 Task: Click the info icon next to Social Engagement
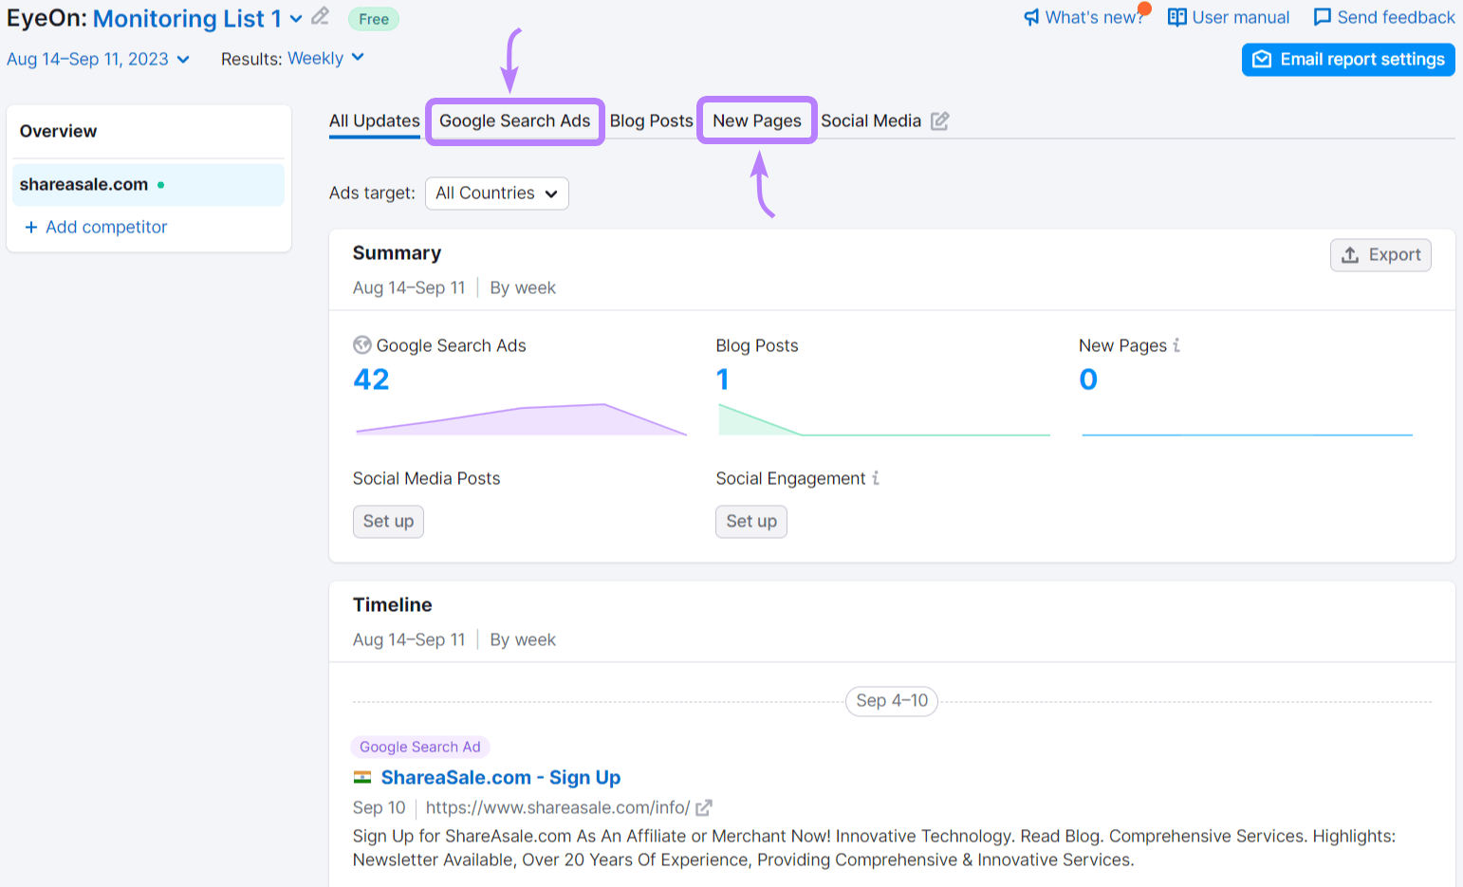click(x=875, y=478)
